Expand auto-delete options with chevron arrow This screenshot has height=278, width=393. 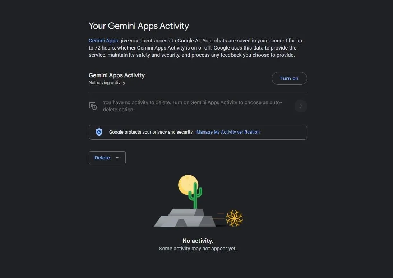pyautogui.click(x=301, y=106)
